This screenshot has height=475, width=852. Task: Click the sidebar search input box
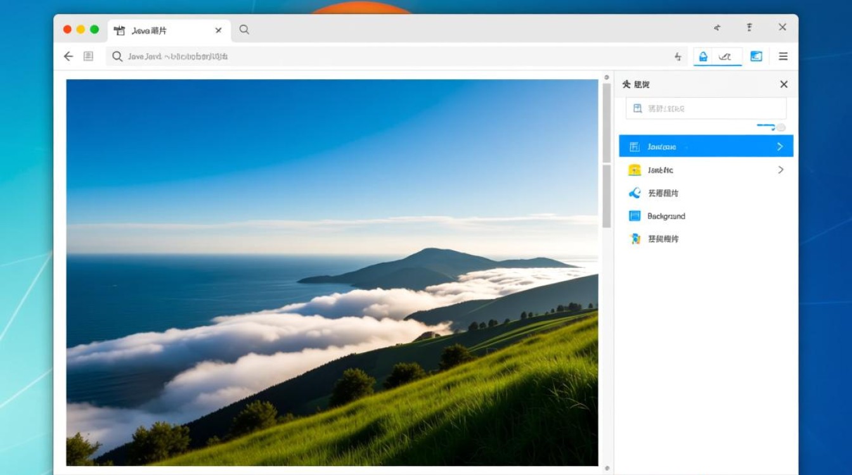tap(704, 108)
